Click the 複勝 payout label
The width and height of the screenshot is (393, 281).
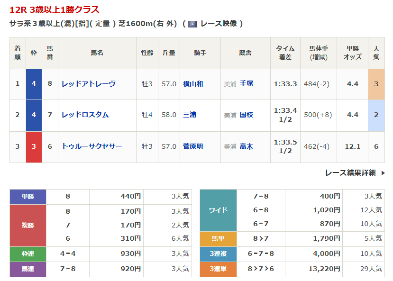[x=28, y=225]
